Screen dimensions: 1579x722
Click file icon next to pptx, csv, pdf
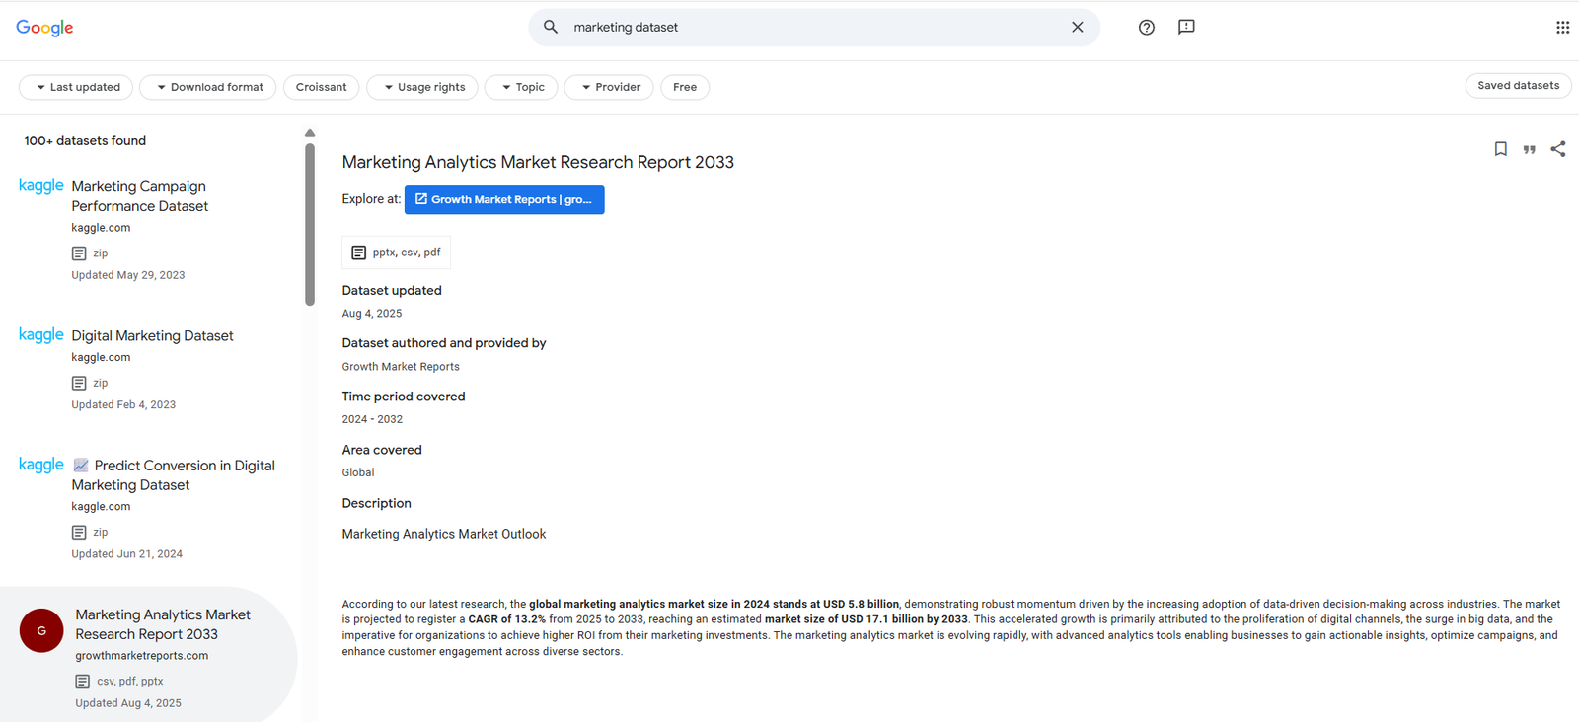click(358, 253)
